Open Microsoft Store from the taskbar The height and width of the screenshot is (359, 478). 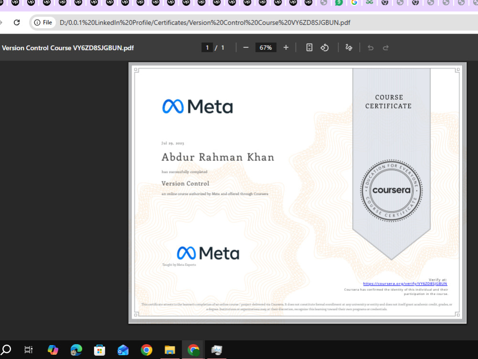coord(99,350)
